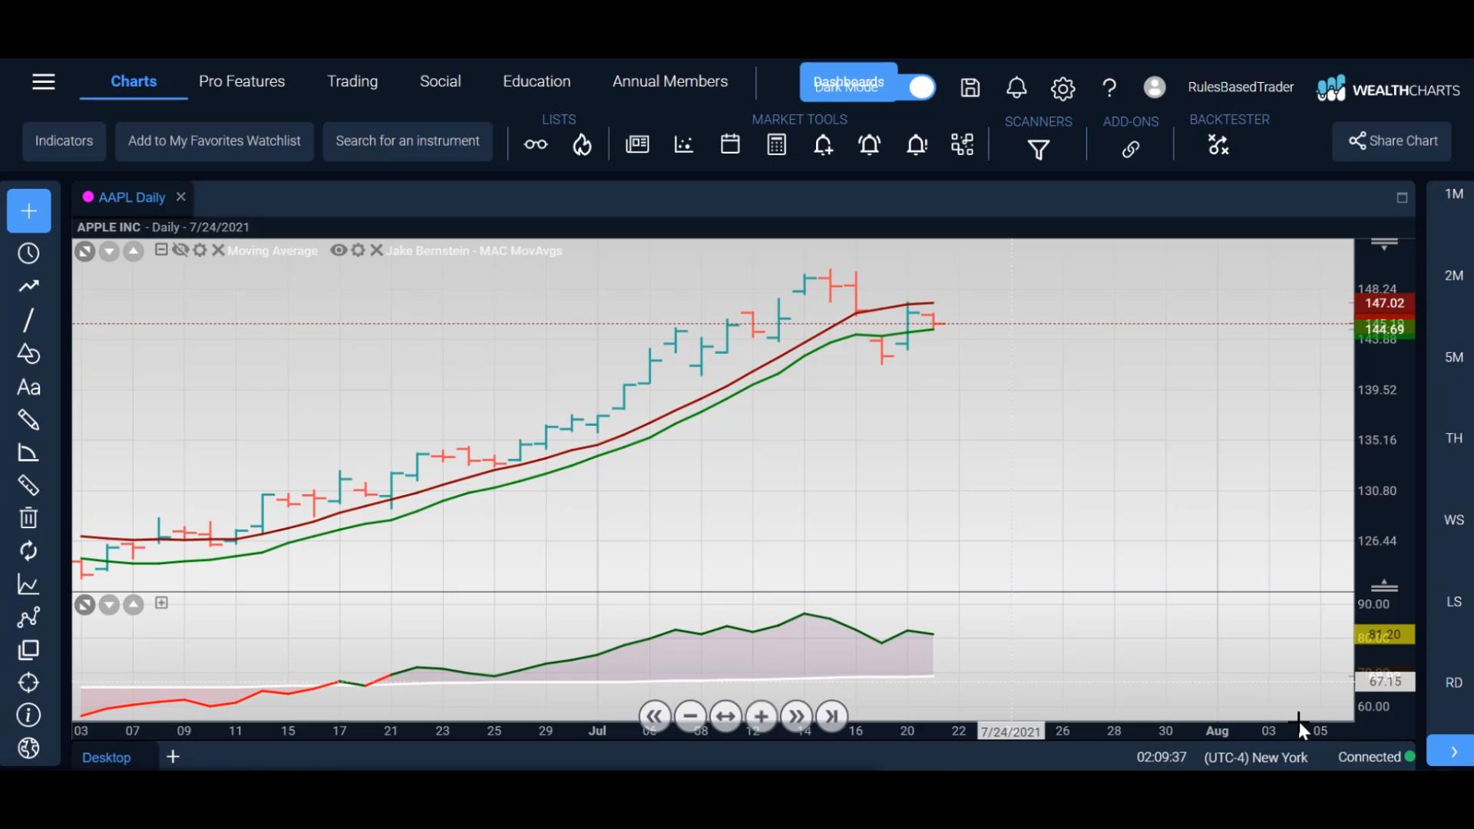The height and width of the screenshot is (829, 1474).
Task: Open the Annual Members menu
Action: tap(670, 81)
